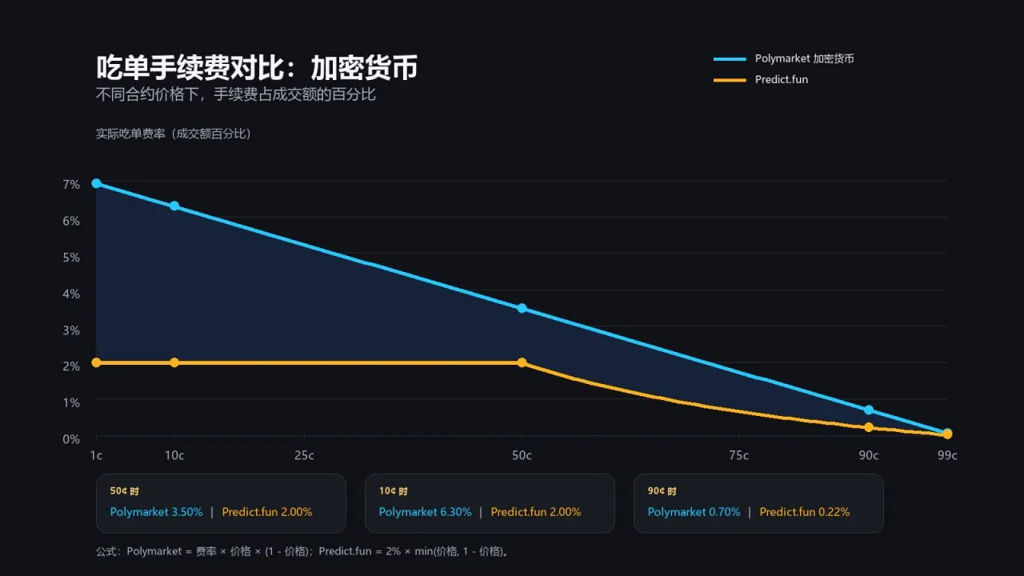Click the 6% y-axis label
Screen dimensions: 1024x576
[71, 221]
